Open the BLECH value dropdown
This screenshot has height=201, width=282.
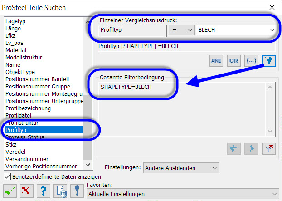[x=236, y=30]
